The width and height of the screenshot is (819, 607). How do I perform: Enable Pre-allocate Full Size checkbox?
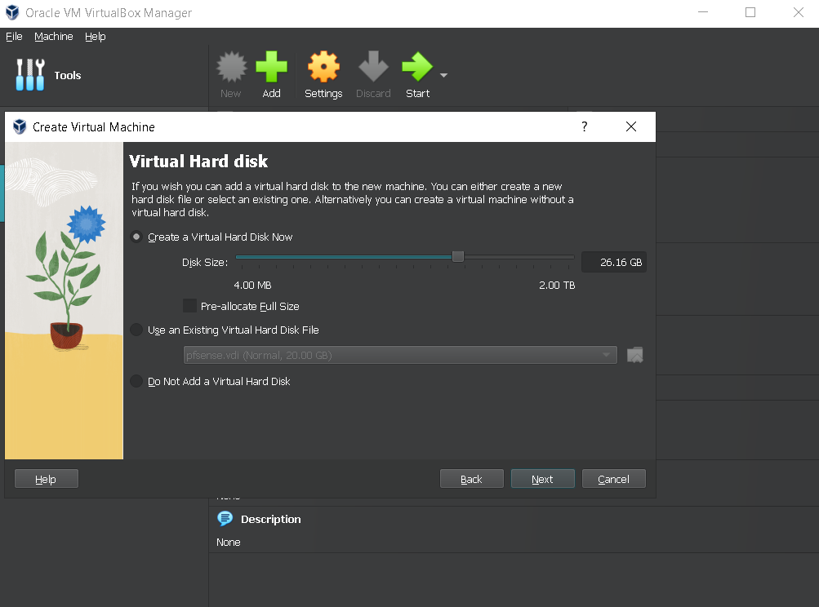pyautogui.click(x=189, y=306)
